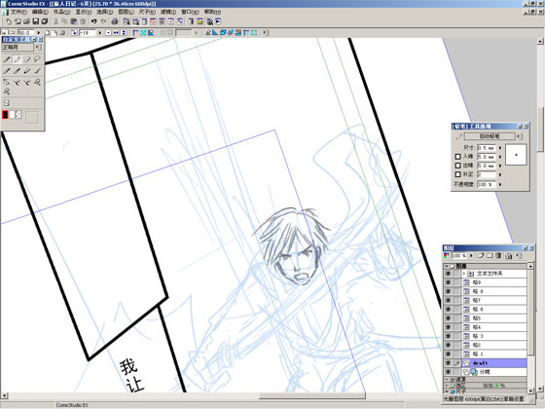Click the Undo arrow in main toolbar
545x409 pixels.
coord(93,21)
